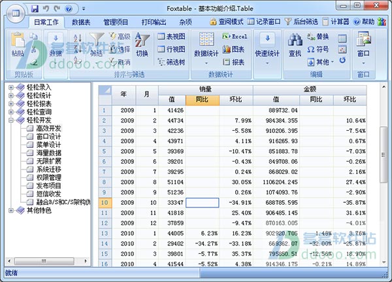Switch to the 杂项 ribbon tab

[x=186, y=22]
